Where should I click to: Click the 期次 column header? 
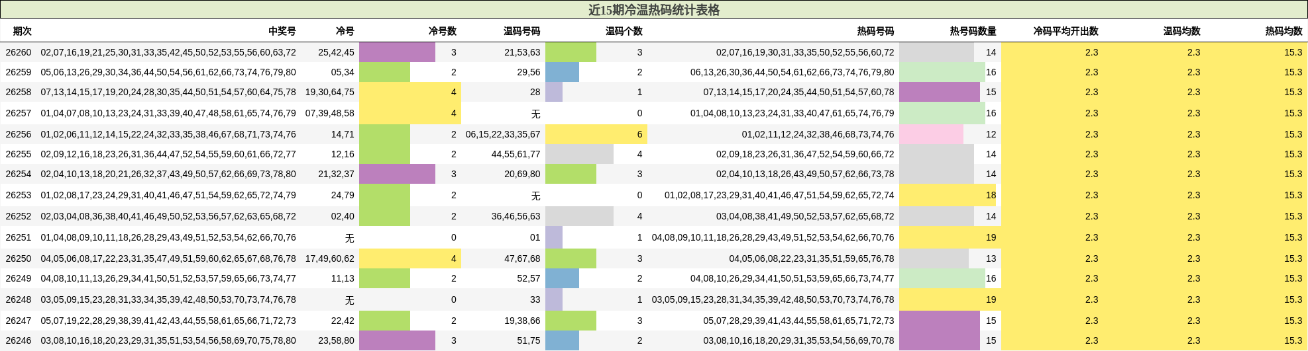pyautogui.click(x=22, y=31)
